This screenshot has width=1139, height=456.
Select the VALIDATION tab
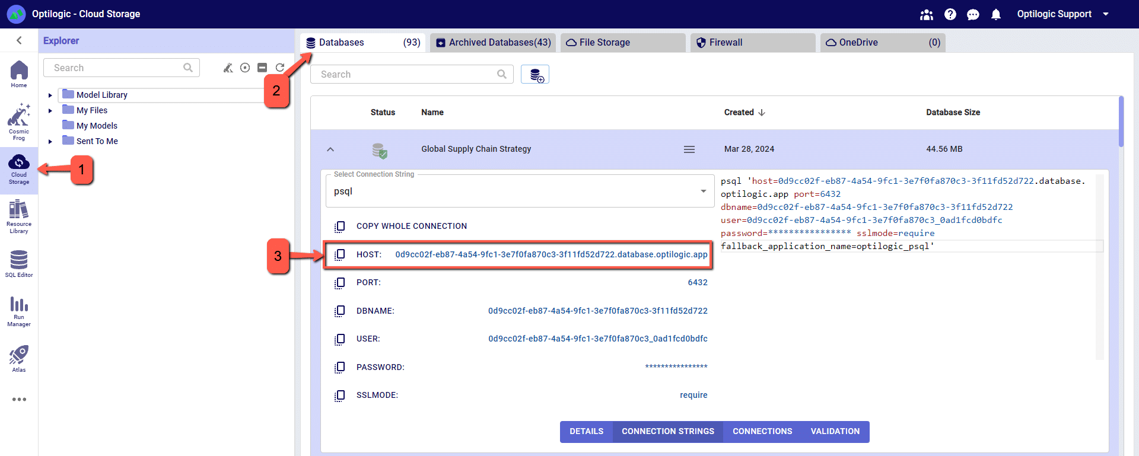835,432
